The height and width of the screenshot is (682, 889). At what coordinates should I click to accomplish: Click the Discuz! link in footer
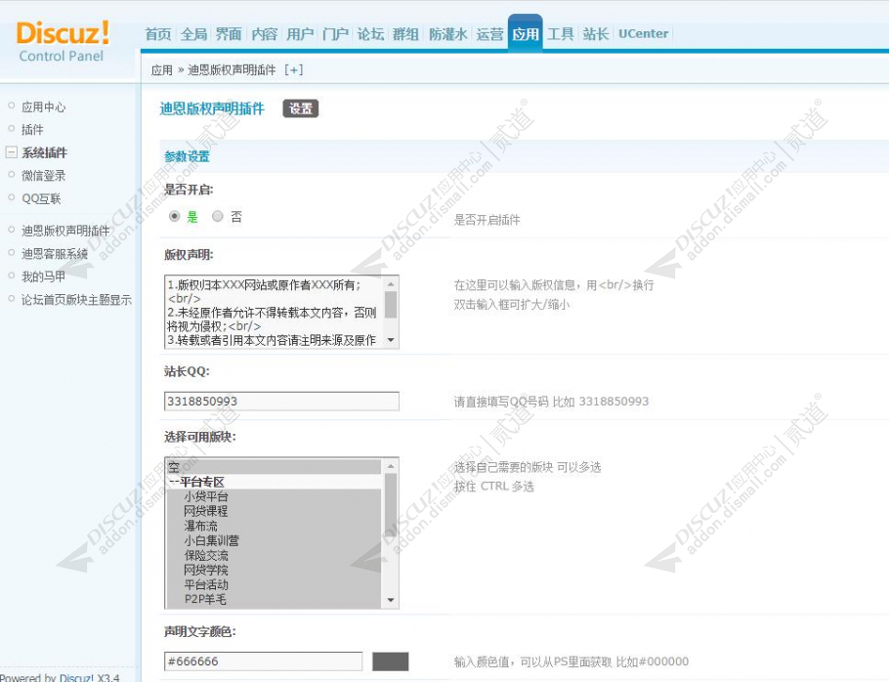point(76,677)
